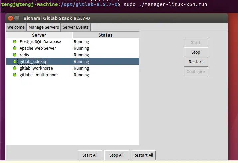The image size is (238, 163).
Task: Sort by the Server column header
Action: (39, 35)
